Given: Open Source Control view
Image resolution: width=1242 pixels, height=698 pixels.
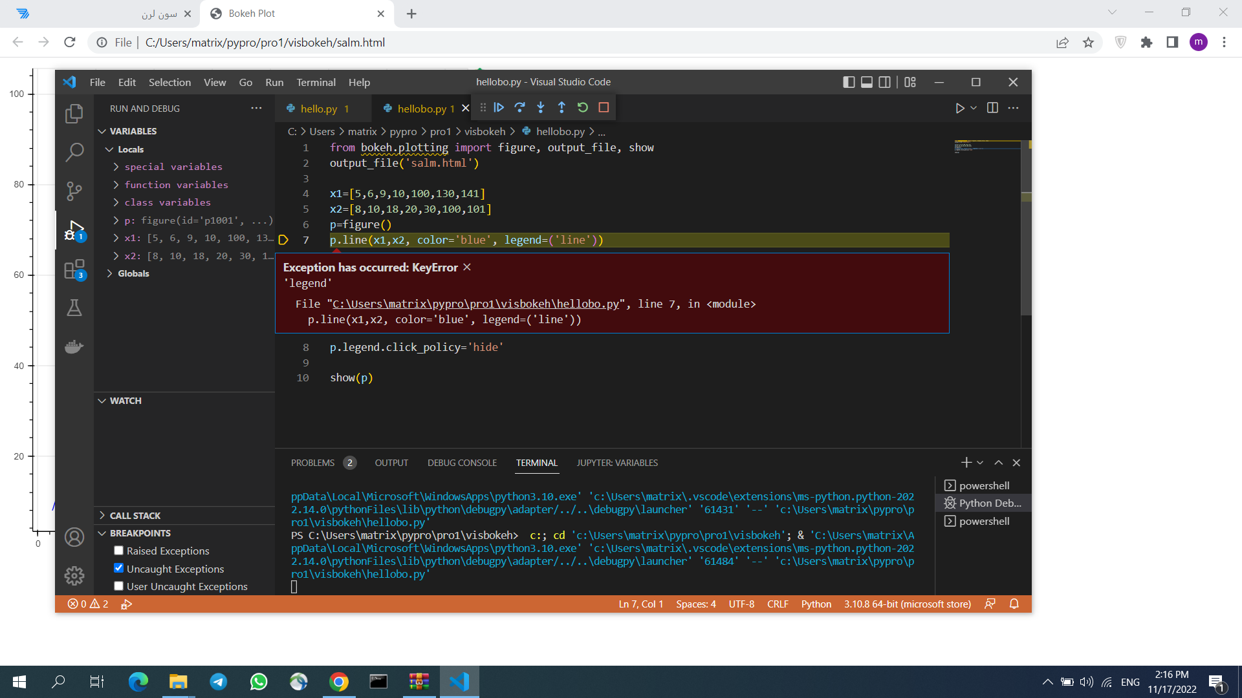Looking at the screenshot, I should pos(74,191).
